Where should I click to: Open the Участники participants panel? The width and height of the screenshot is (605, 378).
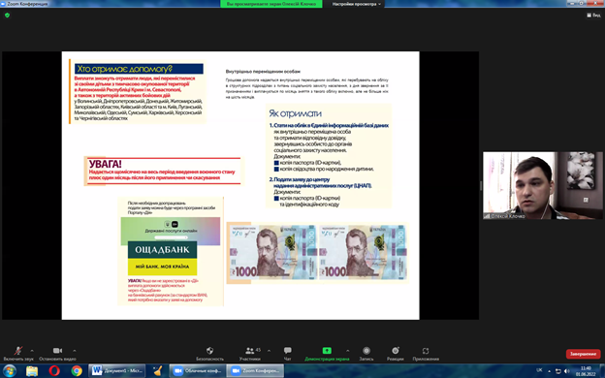pos(250,354)
